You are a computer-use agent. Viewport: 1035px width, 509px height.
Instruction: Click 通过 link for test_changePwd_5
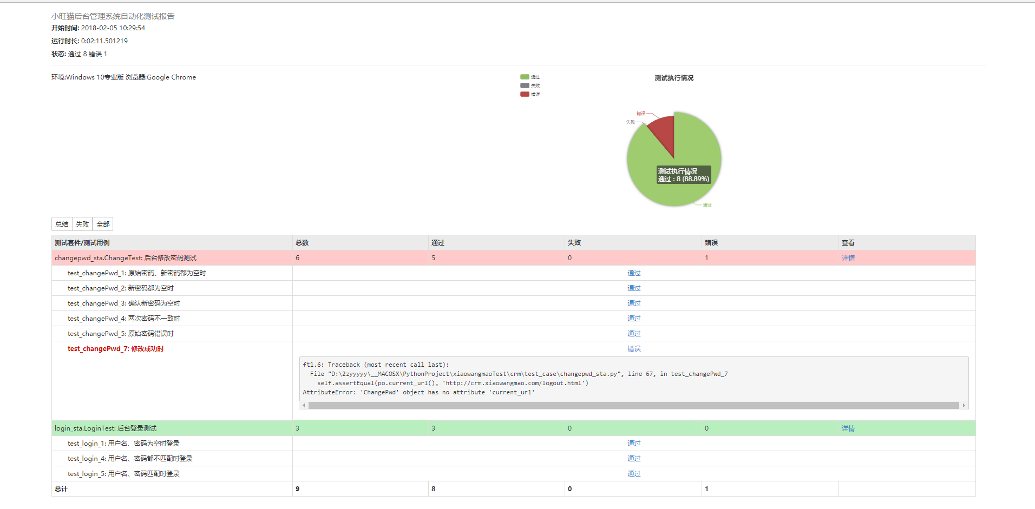(x=634, y=334)
